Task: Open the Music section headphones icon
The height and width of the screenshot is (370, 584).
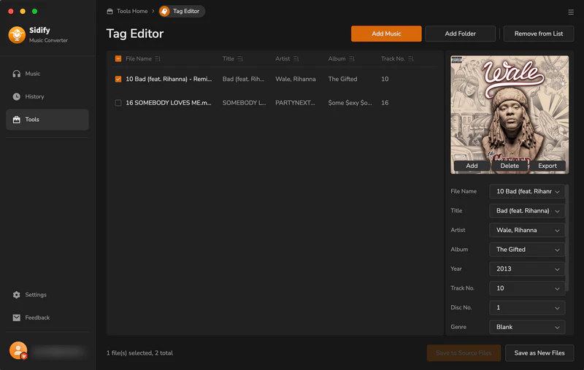Action: click(16, 74)
